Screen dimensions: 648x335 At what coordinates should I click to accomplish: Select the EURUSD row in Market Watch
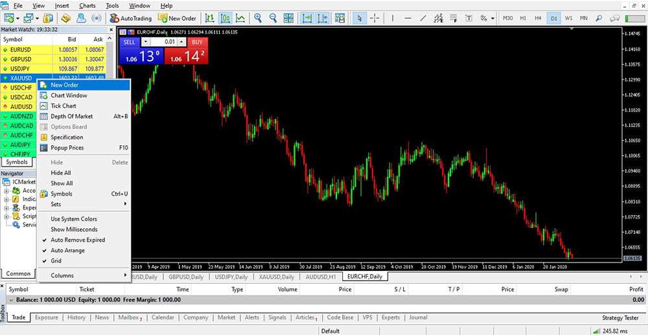pyautogui.click(x=53, y=49)
